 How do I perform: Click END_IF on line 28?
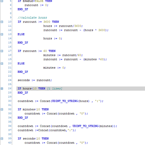point(23,93)
